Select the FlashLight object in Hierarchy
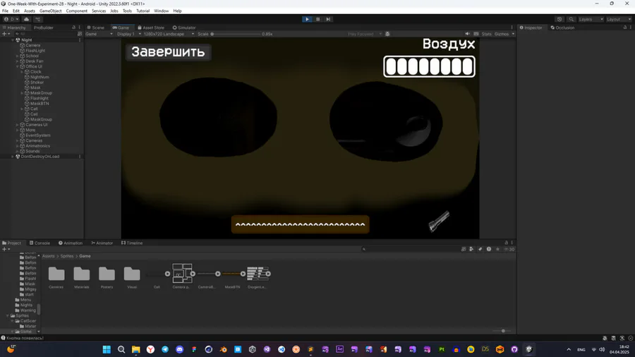This screenshot has width=635, height=357. [x=35, y=51]
